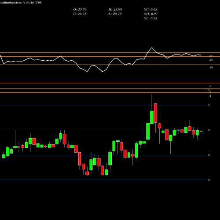Click the 14 price axis label

point(209,180)
